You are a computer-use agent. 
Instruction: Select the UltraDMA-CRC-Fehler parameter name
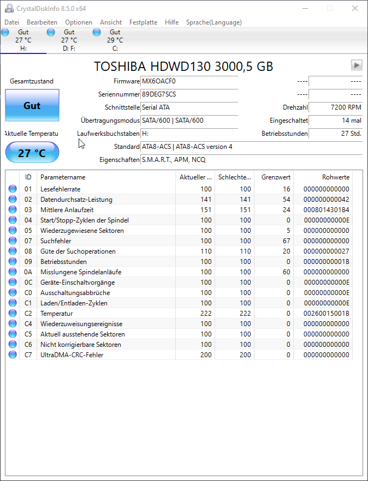[x=72, y=354]
